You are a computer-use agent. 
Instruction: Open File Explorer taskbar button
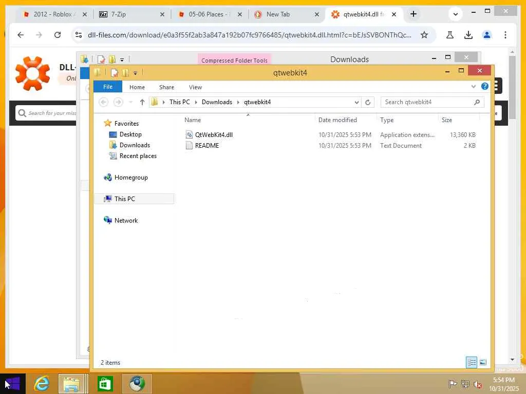pos(72,383)
